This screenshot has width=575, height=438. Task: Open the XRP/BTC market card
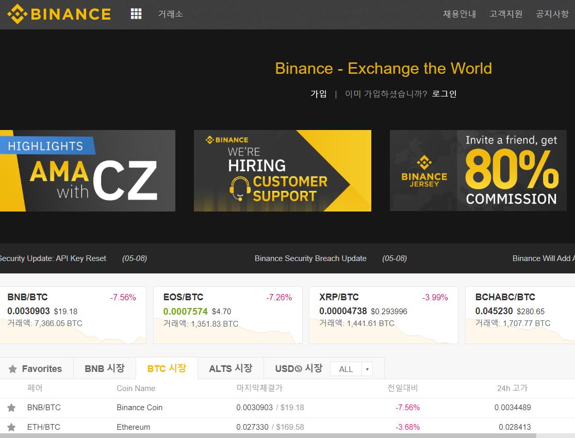pos(384,315)
